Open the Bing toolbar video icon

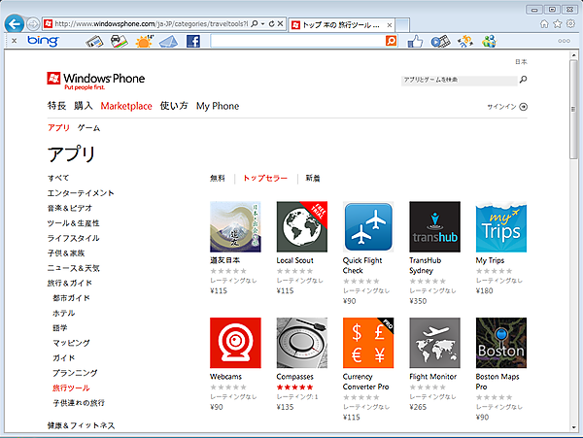pos(440,41)
